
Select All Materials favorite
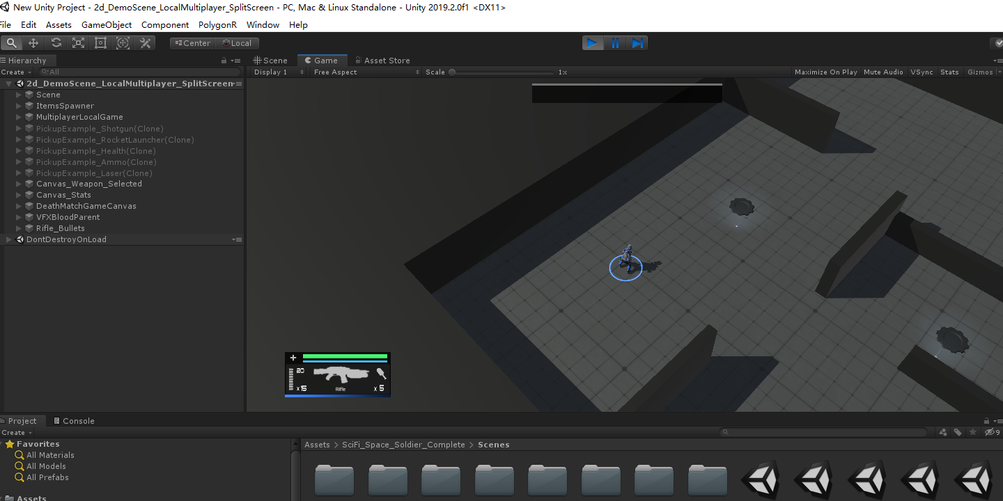click(50, 455)
